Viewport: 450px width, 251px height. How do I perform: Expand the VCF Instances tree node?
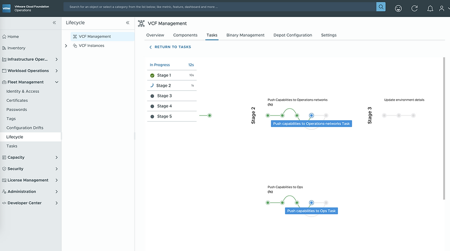[x=66, y=45]
